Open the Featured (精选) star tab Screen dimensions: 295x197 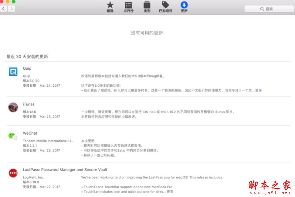tap(110, 7)
